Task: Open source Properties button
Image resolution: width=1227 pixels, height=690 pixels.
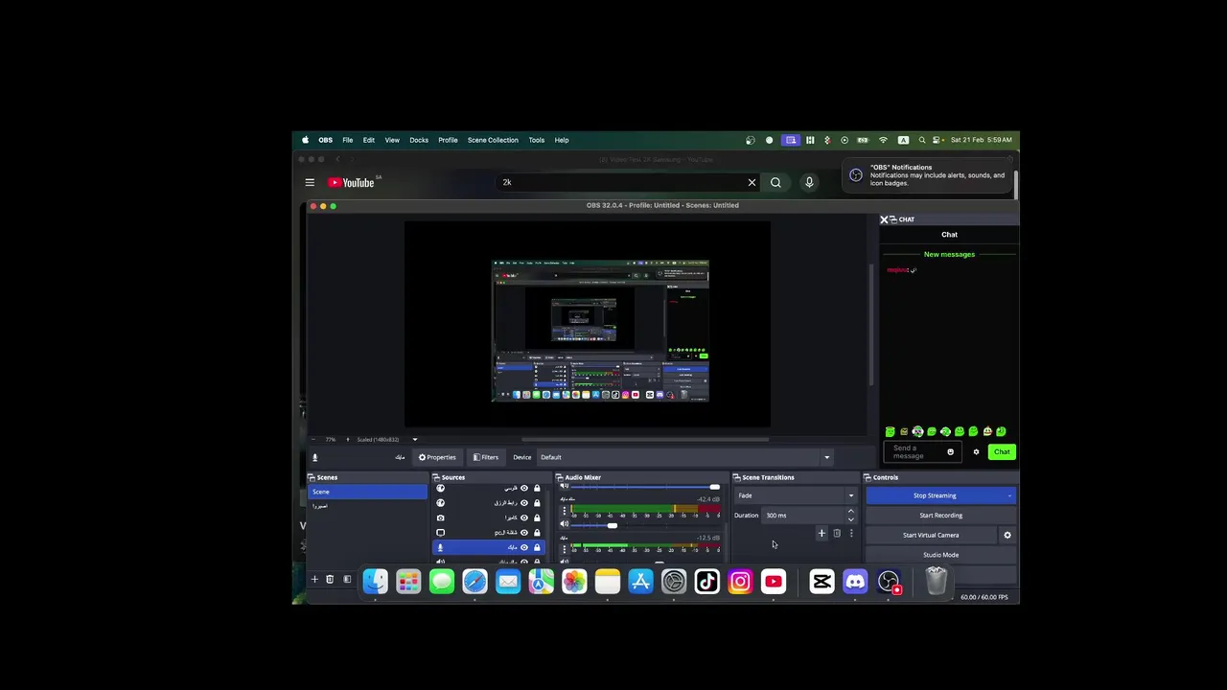Action: 437,457
